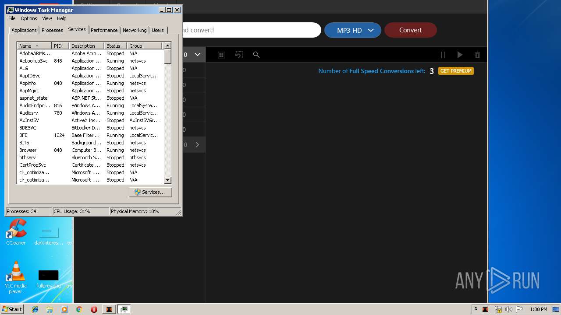
Task: Open the search magnifier in converter toolbar
Action: [x=256, y=55]
